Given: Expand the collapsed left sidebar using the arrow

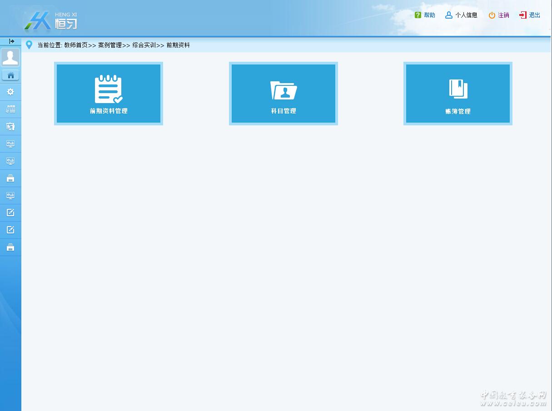Looking at the screenshot, I should [x=11, y=41].
